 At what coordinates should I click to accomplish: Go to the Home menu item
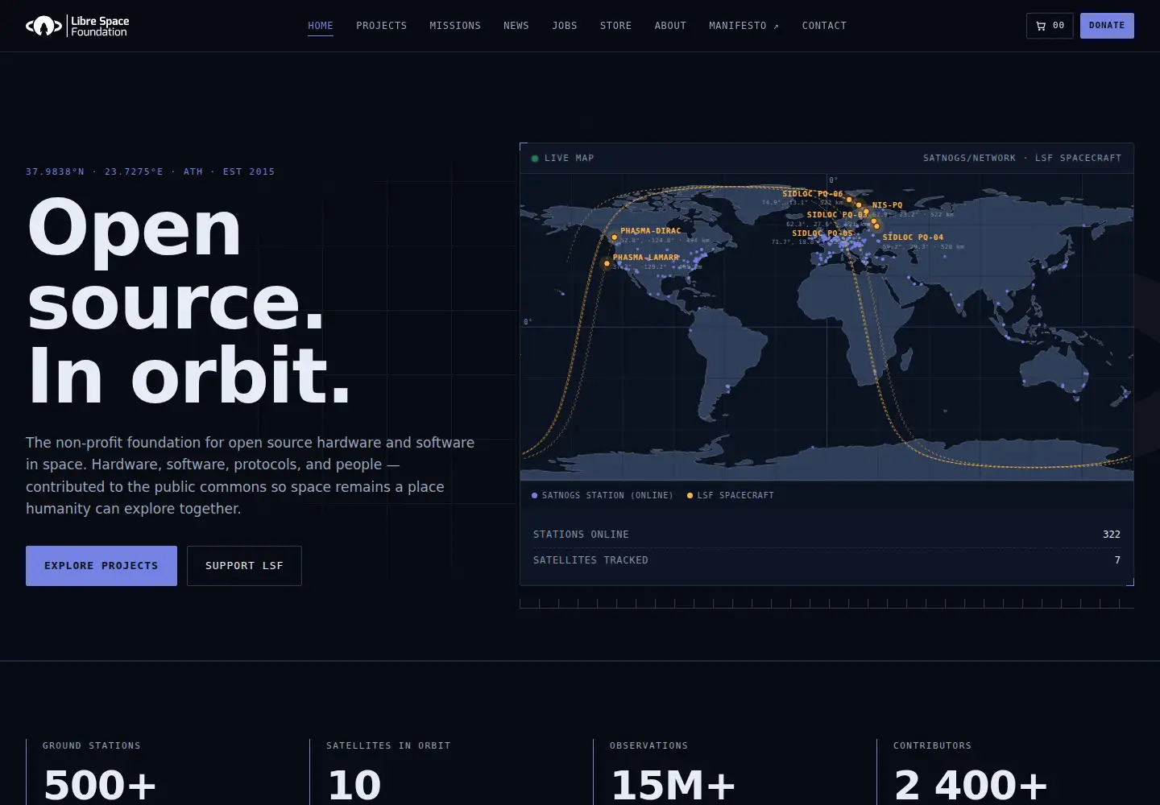(321, 26)
